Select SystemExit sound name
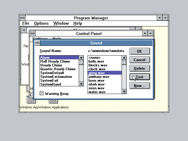 click(x=59, y=80)
